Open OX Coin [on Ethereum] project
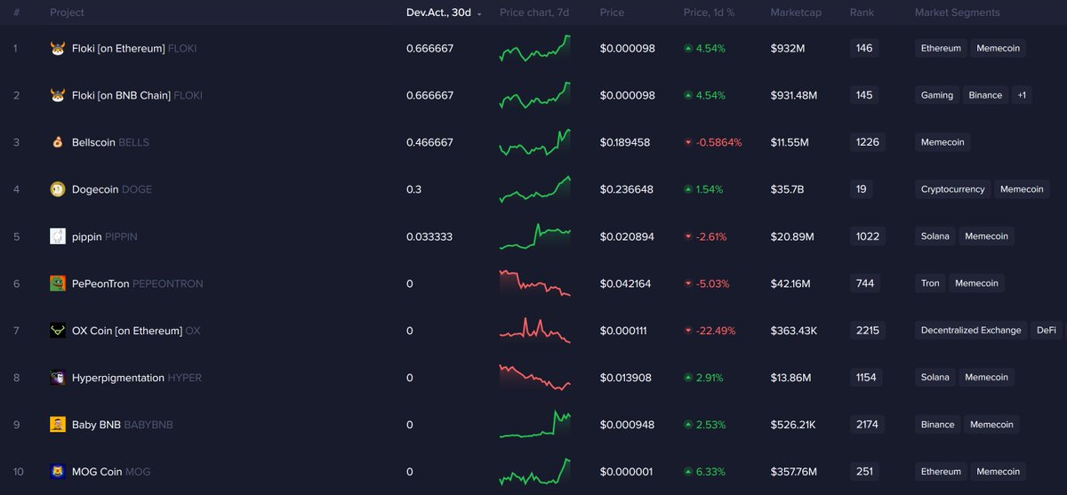Viewport: 1067px width, 495px height. (x=136, y=331)
